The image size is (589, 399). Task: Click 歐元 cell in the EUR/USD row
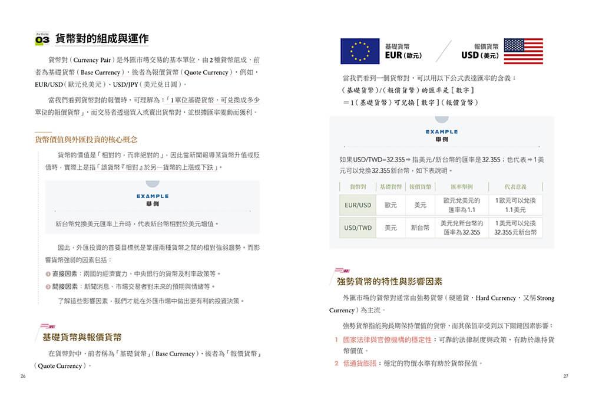click(x=391, y=205)
